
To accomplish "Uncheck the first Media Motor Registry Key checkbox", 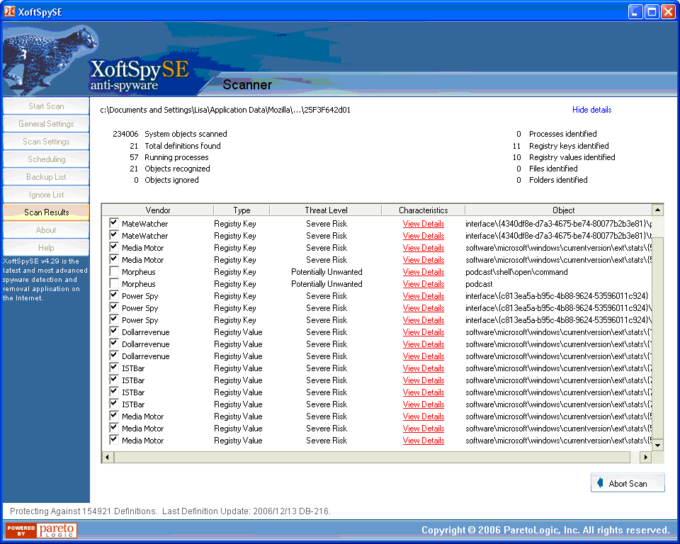I will [x=113, y=247].
